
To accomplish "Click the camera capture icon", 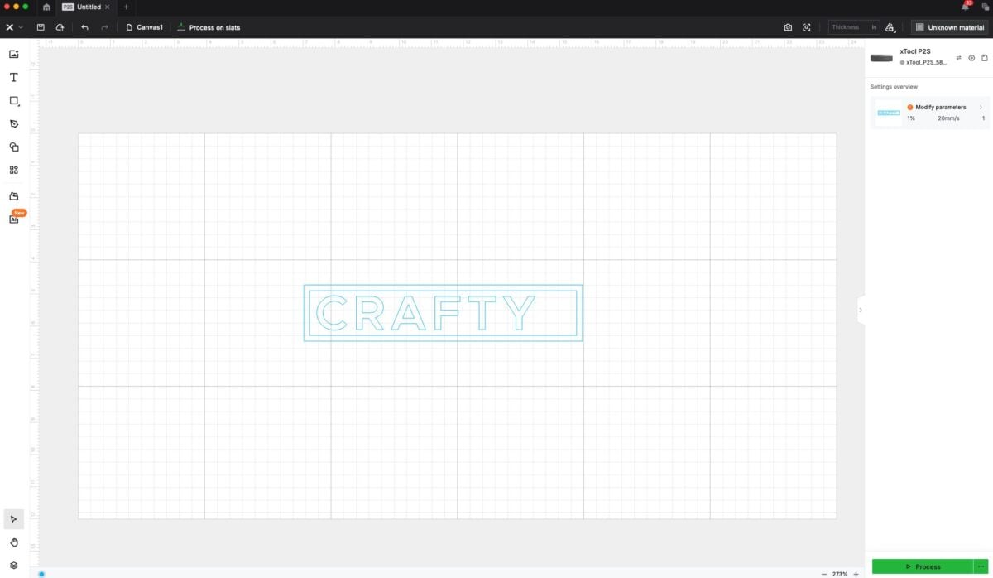I will tap(788, 27).
